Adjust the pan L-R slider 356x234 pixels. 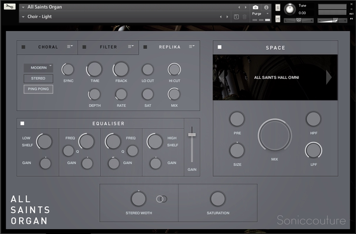pos(299,20)
